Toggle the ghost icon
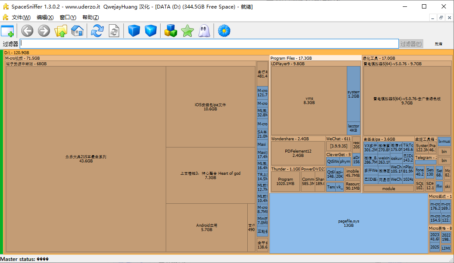 click(204, 31)
